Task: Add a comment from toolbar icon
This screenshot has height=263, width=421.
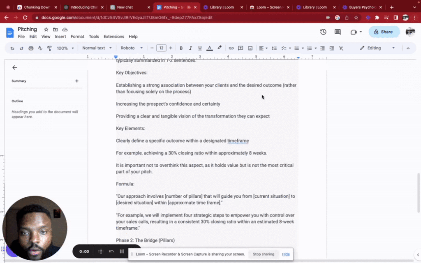Action: coord(241,48)
